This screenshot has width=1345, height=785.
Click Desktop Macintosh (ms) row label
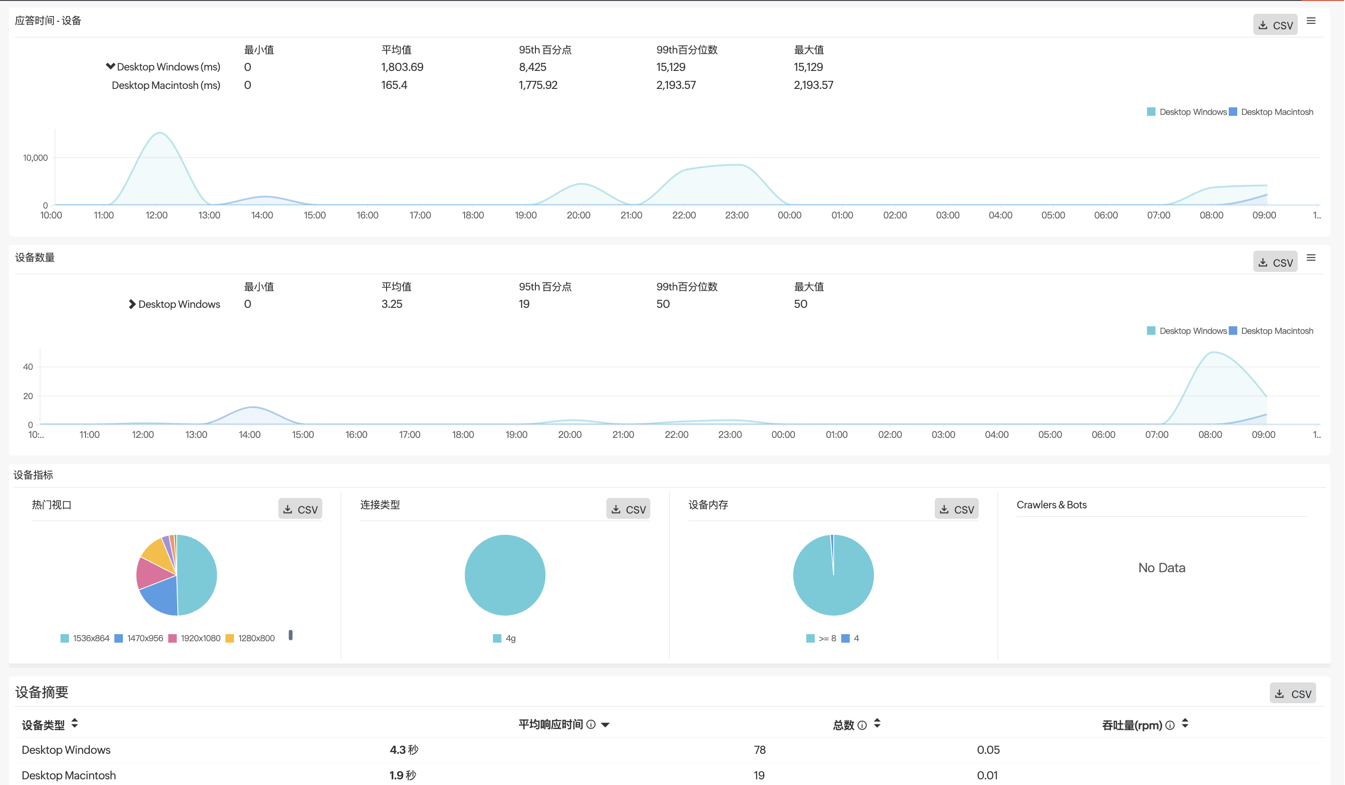(x=166, y=86)
